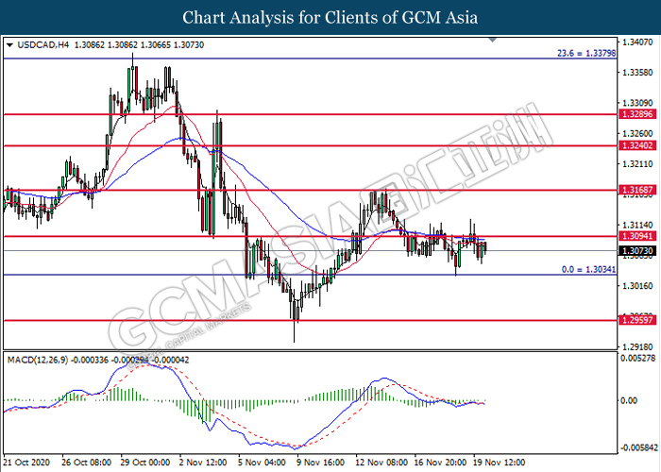Click the 26 Oct 08:00 time label

[x=87, y=463]
